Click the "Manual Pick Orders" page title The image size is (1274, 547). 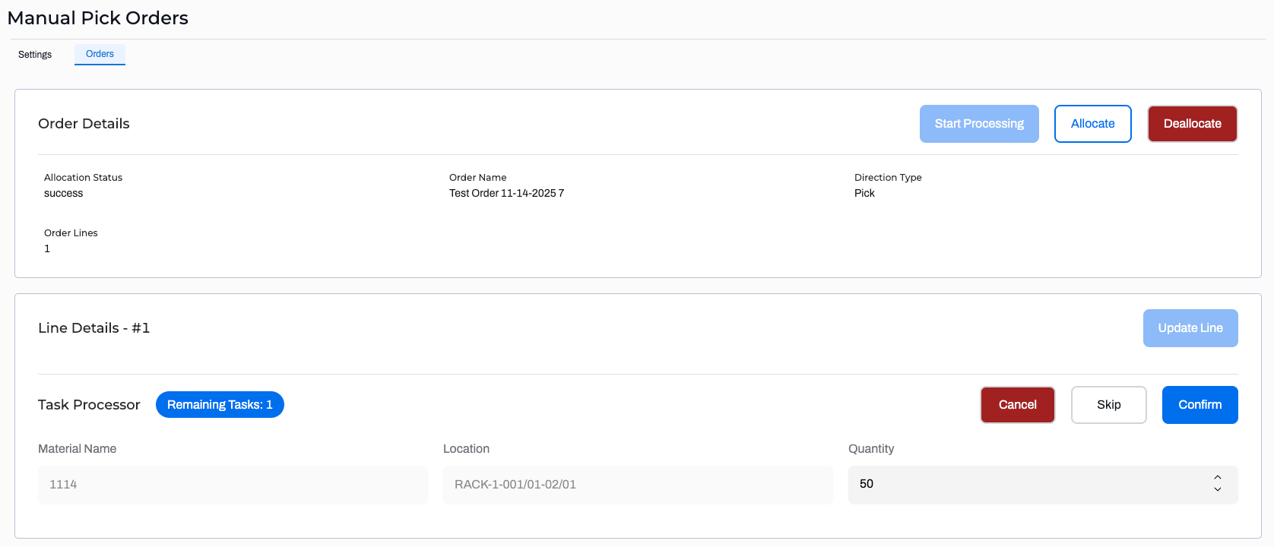(98, 18)
